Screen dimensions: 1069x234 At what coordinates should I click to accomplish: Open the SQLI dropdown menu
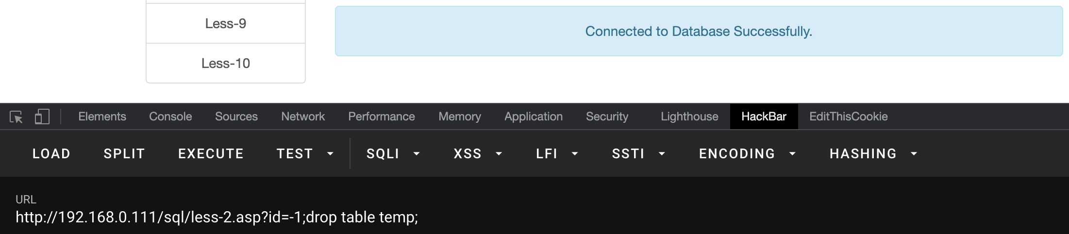(393, 154)
